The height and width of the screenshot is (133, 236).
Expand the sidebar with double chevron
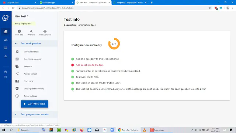click(x=6, y=120)
